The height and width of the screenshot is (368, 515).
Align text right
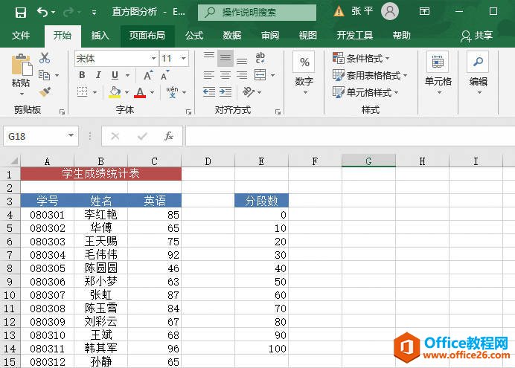coord(242,75)
